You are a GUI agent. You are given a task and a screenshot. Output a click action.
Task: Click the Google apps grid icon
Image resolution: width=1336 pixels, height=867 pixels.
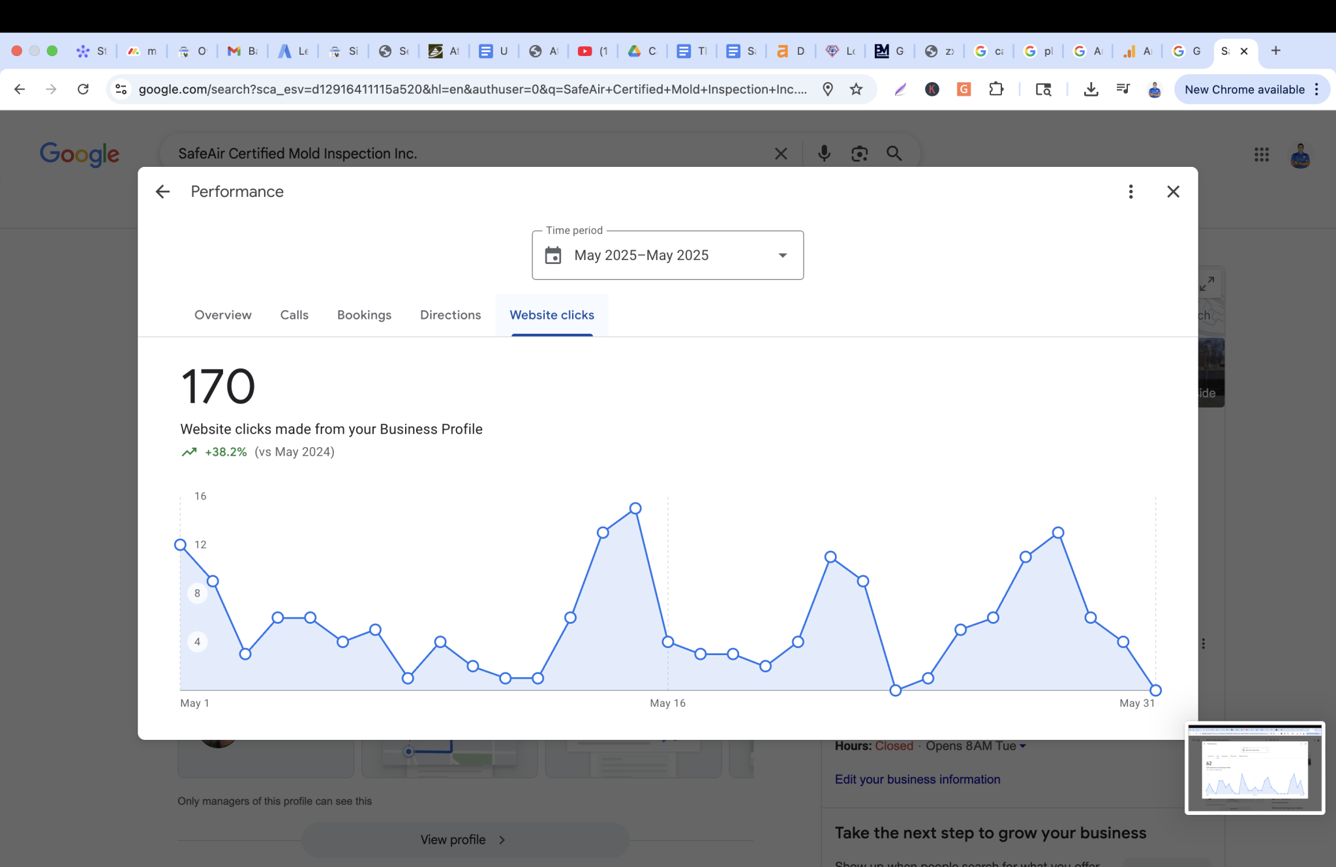pyautogui.click(x=1261, y=154)
